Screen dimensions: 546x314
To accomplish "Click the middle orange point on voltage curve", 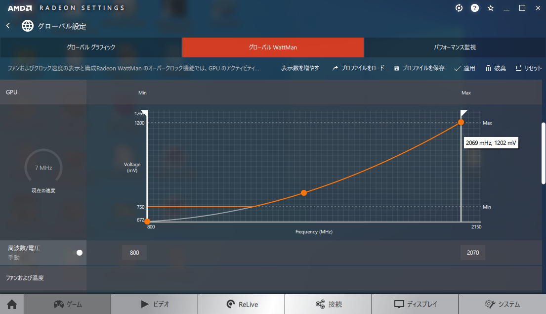I will click(304, 193).
